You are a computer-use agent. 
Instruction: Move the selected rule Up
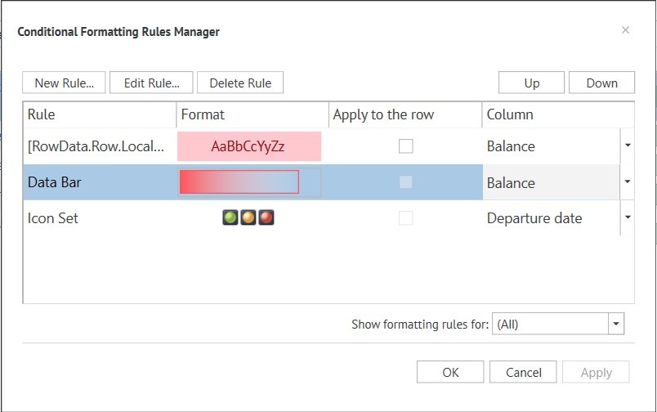click(x=532, y=83)
